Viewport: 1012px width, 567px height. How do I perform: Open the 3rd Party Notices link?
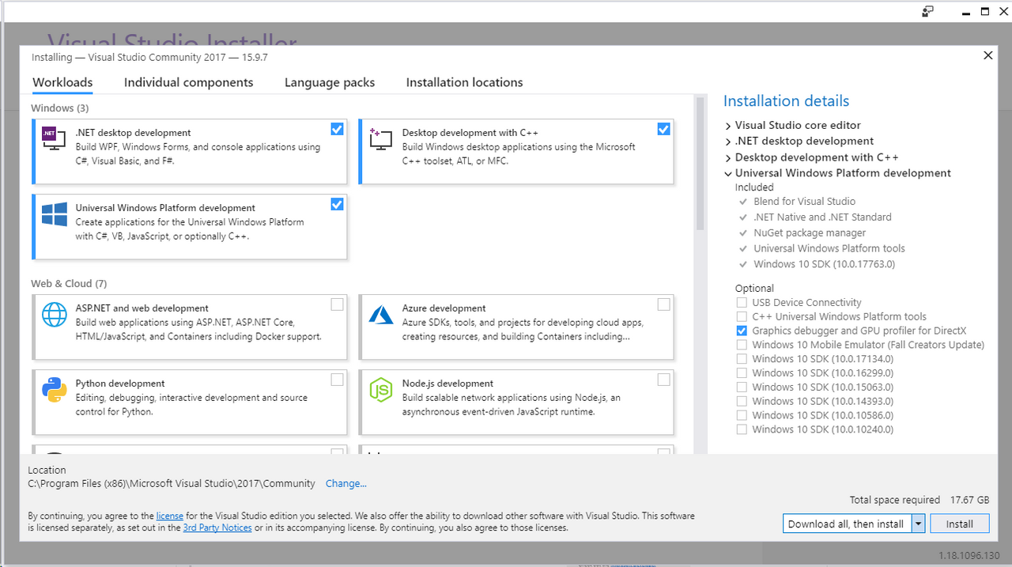tap(217, 527)
